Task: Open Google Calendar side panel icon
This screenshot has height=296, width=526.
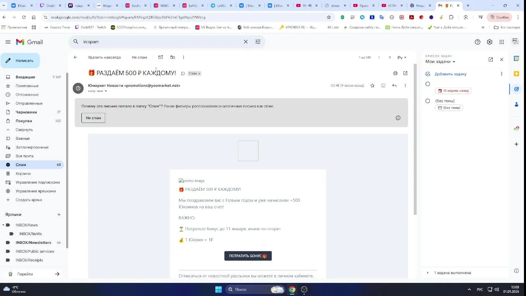Action: 517,58
